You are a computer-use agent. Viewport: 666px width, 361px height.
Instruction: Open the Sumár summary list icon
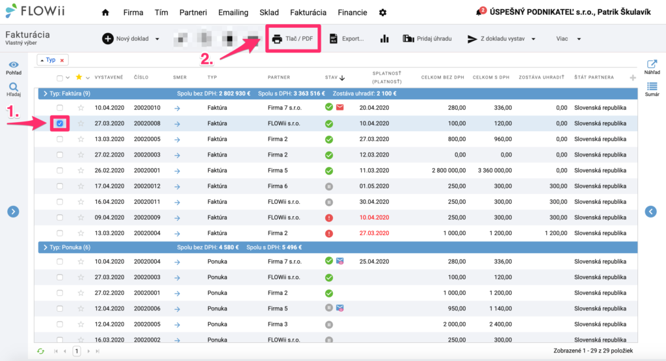652,90
